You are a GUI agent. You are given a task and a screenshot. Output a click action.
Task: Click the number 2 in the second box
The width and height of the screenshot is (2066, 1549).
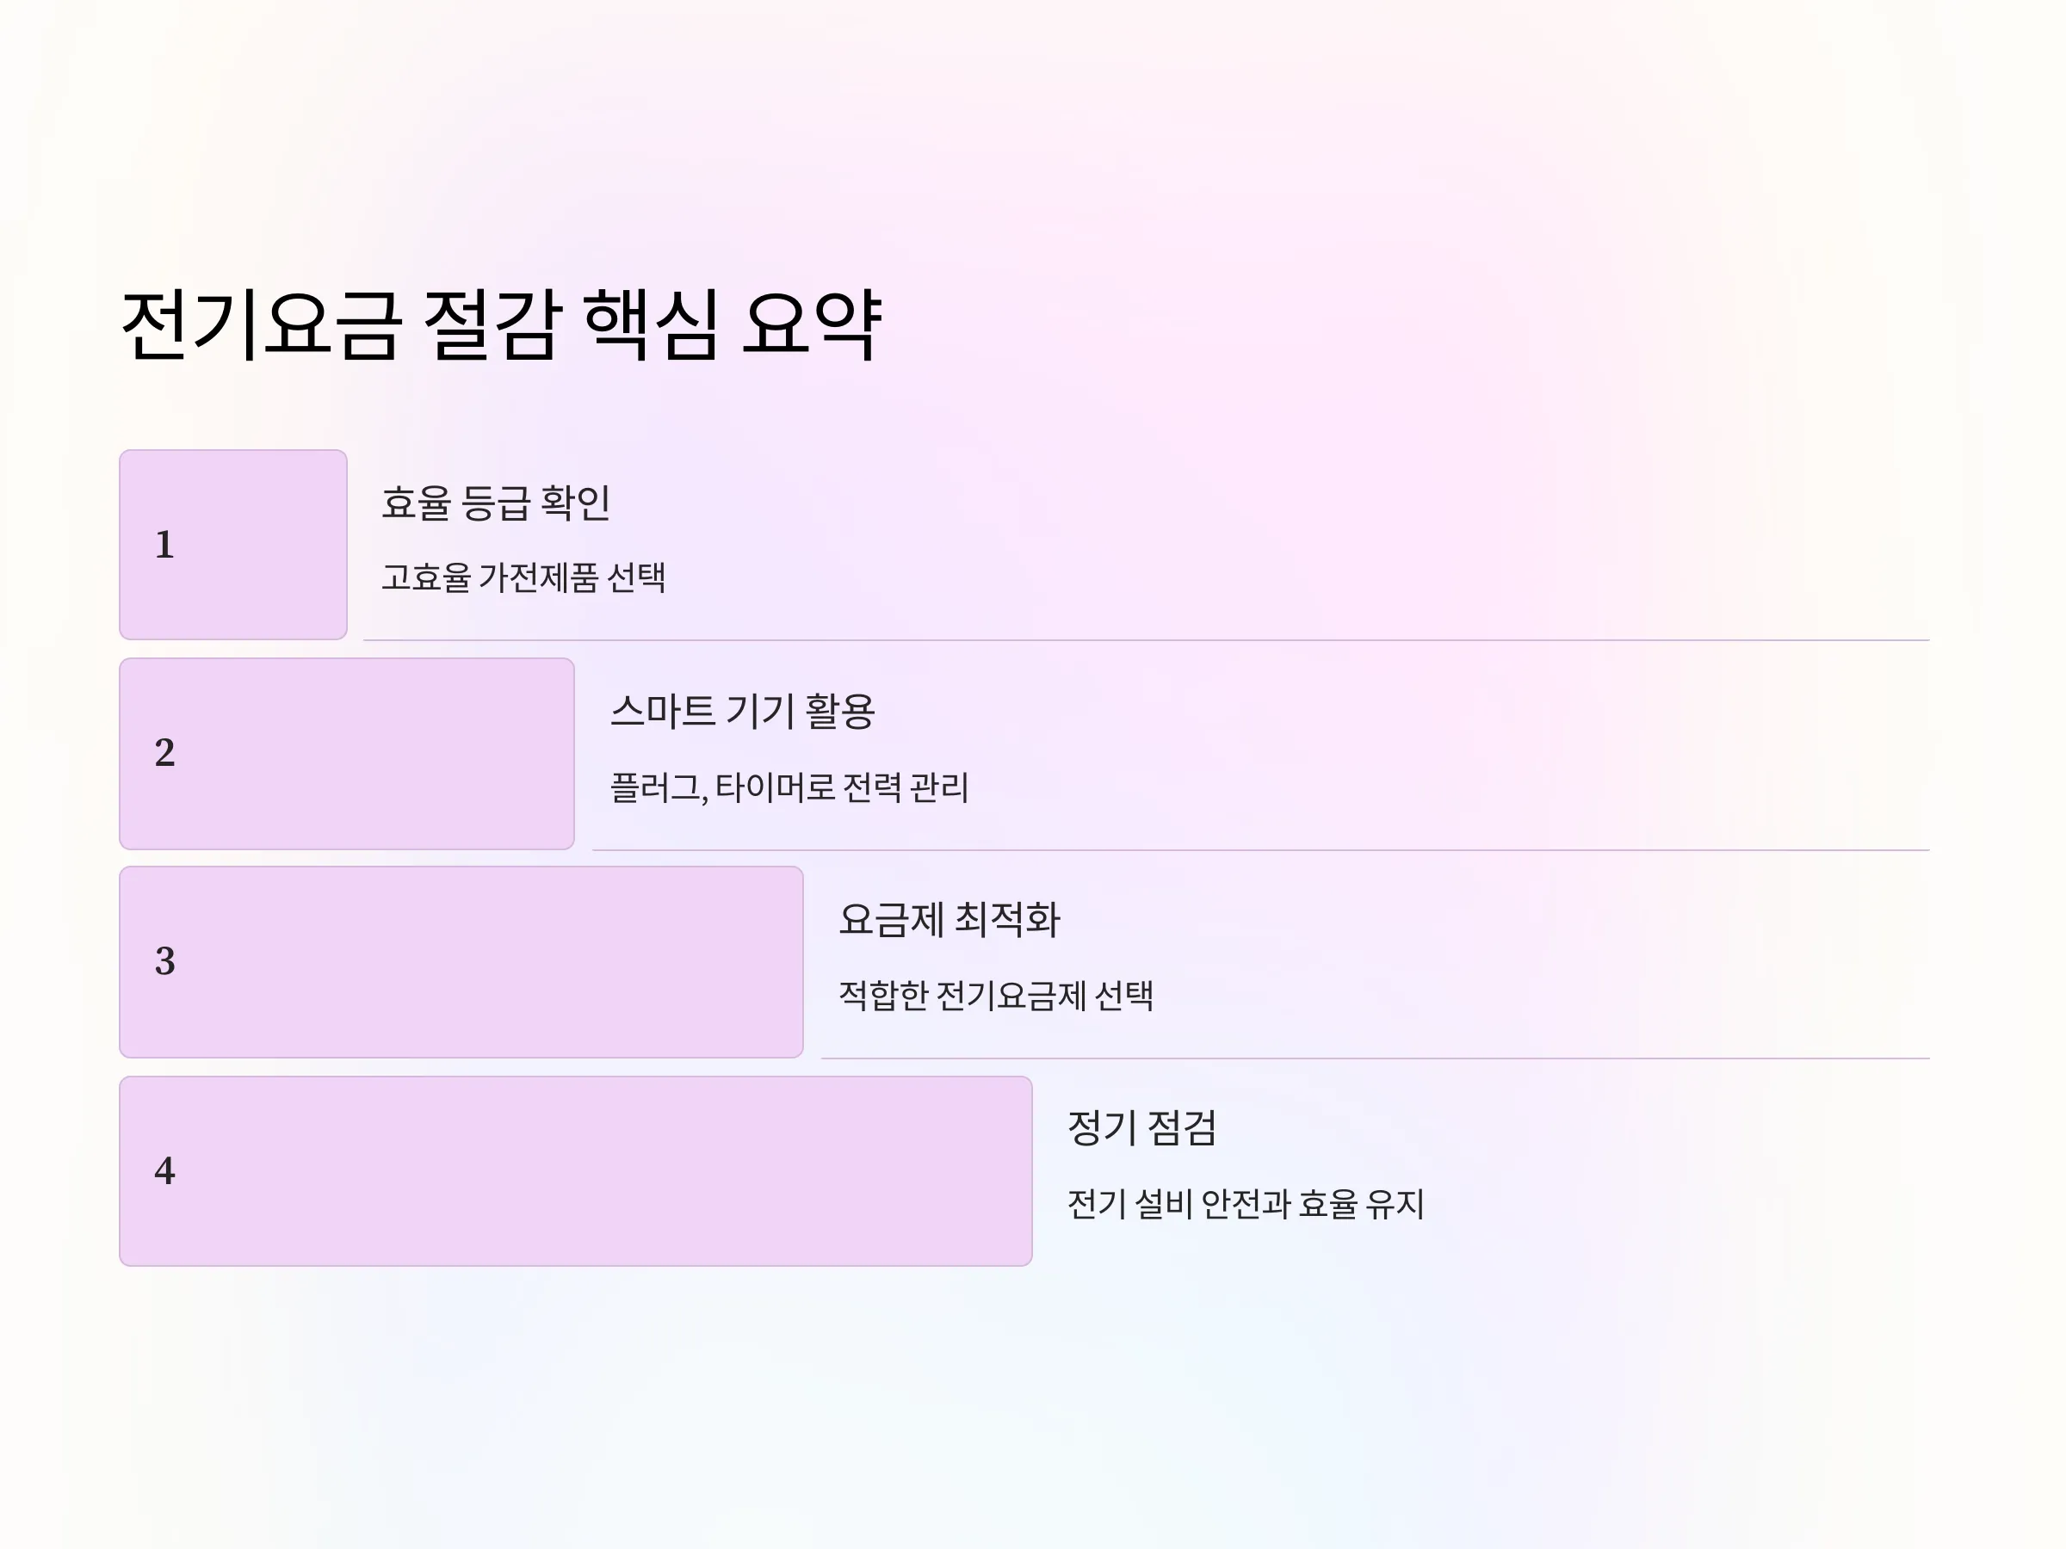(x=164, y=753)
